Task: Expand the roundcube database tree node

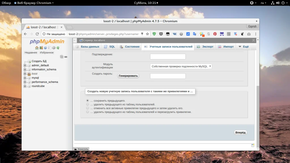Action: [x=25, y=86]
